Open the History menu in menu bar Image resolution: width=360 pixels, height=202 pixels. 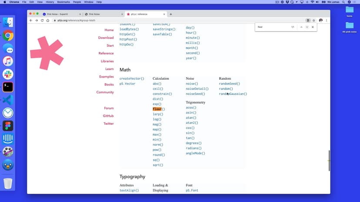click(x=50, y=2)
